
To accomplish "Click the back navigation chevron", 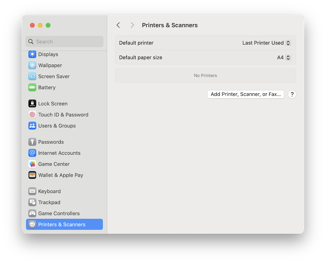I will pyautogui.click(x=118, y=25).
